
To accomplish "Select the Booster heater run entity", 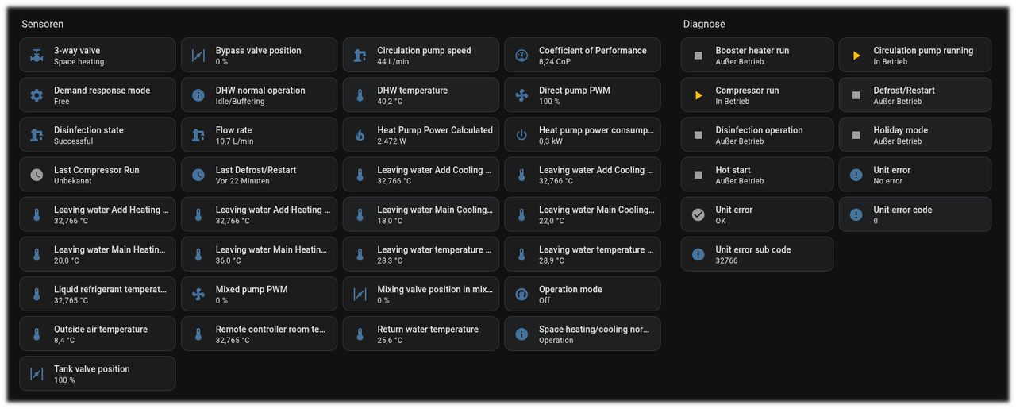I will tap(756, 56).
